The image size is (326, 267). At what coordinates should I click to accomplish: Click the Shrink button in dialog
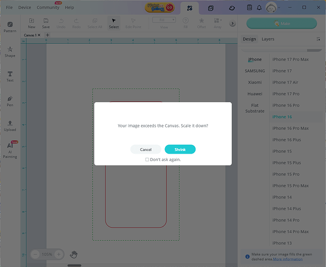(180, 150)
